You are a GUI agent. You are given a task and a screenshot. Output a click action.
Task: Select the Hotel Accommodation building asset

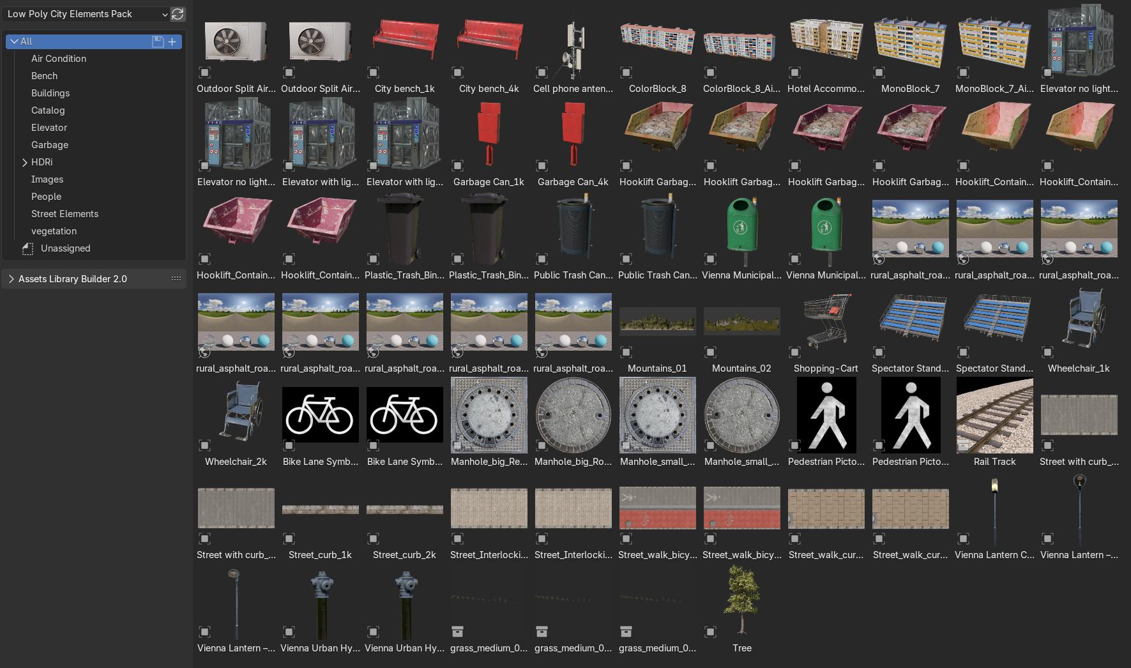click(x=826, y=50)
